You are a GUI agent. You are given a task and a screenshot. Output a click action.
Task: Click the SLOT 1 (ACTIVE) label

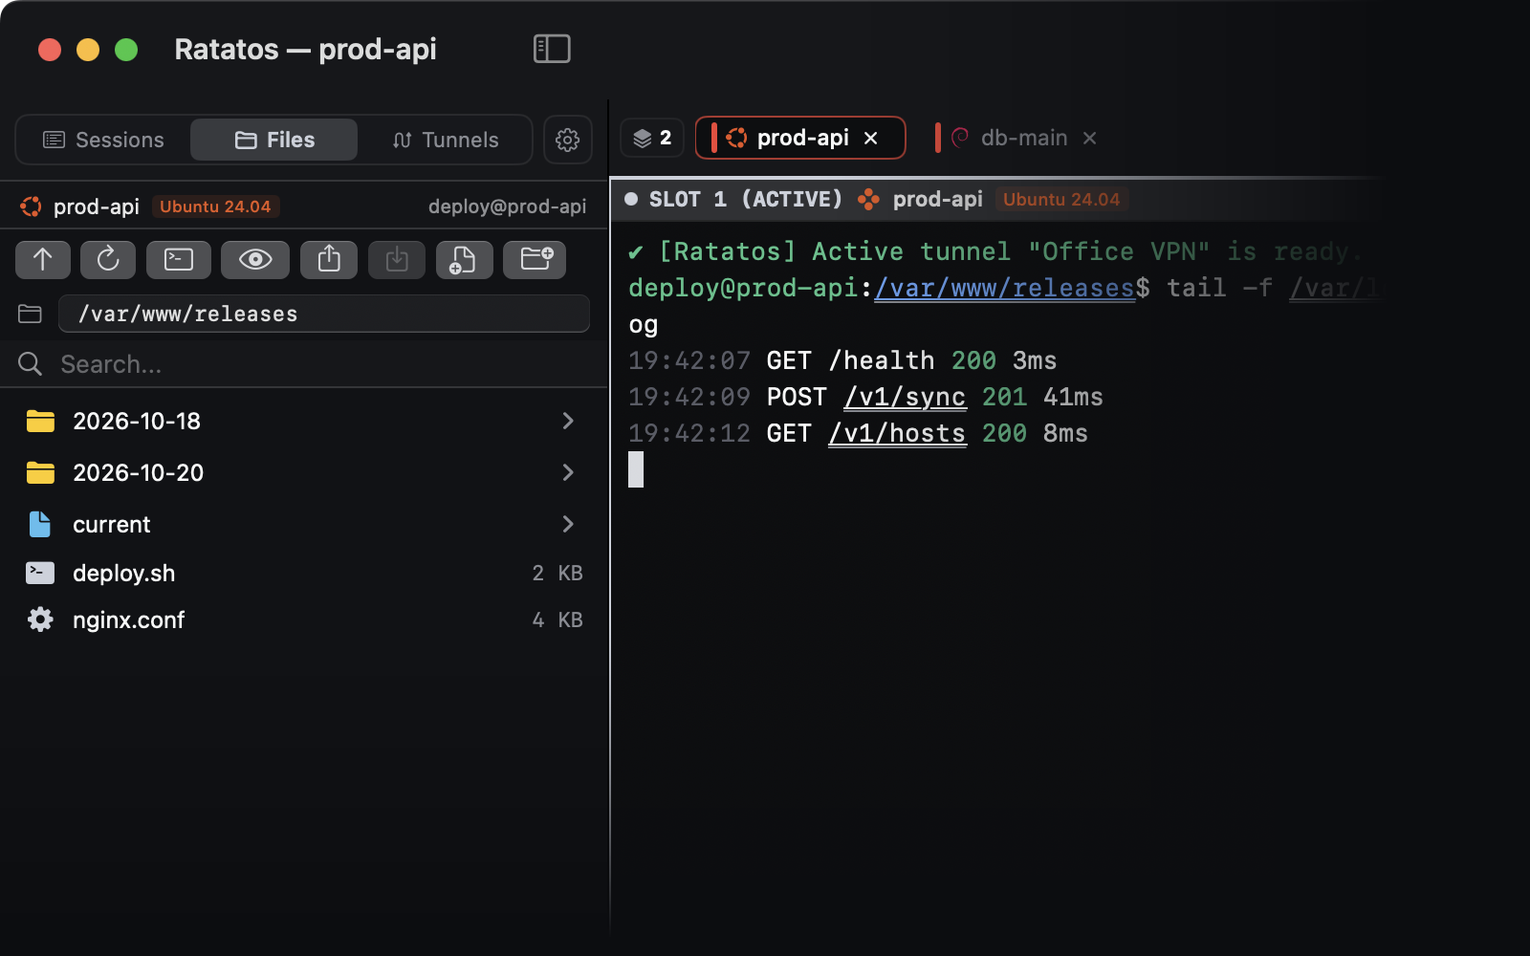click(746, 199)
